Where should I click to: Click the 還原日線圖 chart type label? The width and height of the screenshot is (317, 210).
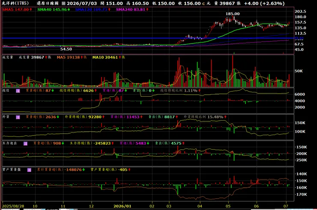tap(48, 3)
